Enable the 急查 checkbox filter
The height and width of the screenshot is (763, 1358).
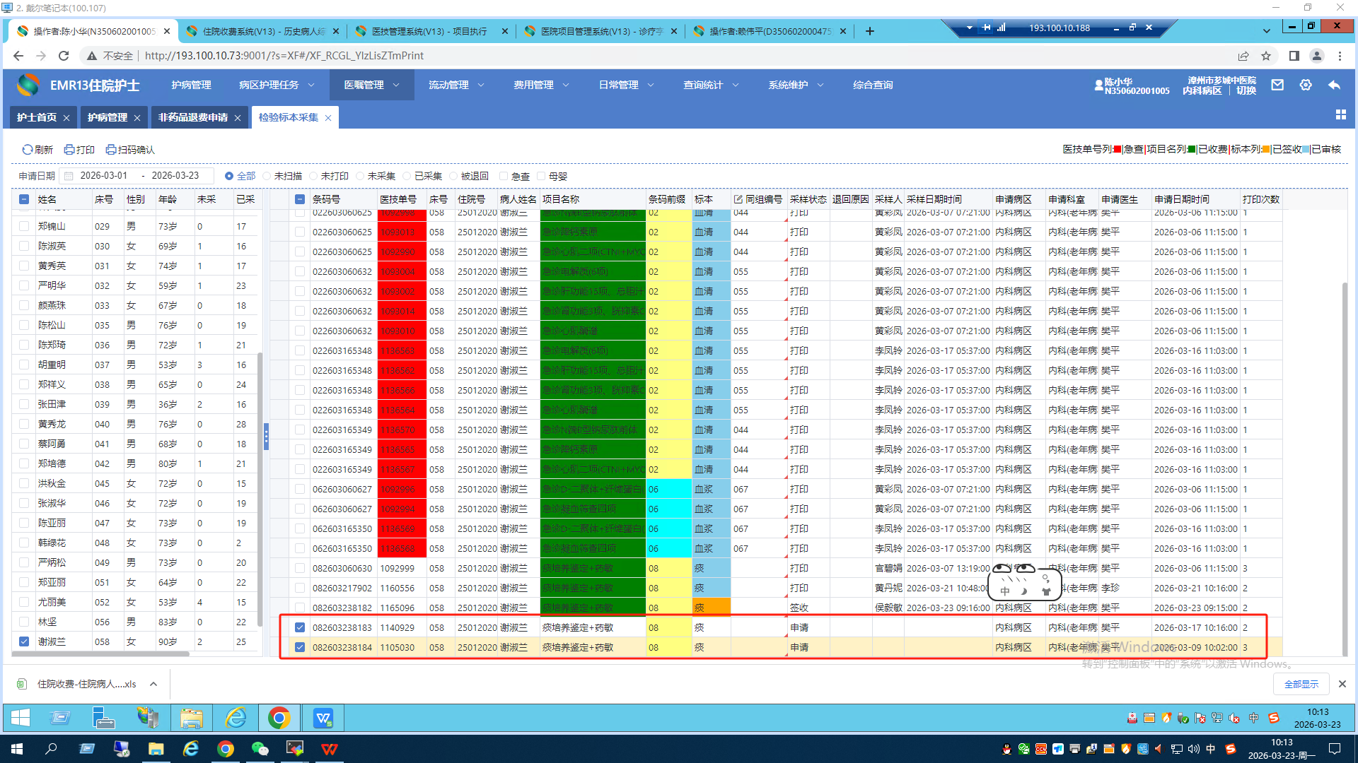pos(504,177)
